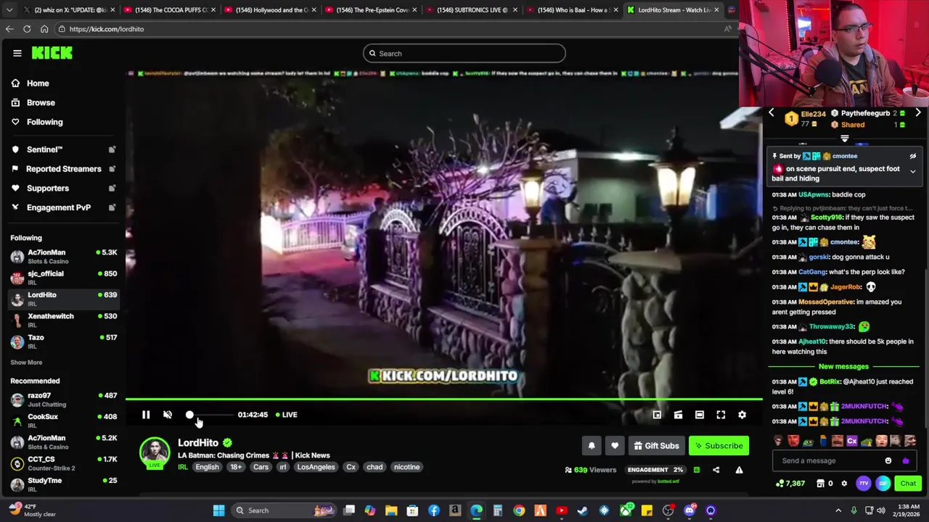Click the nicotine tag
The height and width of the screenshot is (522, 929).
coord(406,467)
